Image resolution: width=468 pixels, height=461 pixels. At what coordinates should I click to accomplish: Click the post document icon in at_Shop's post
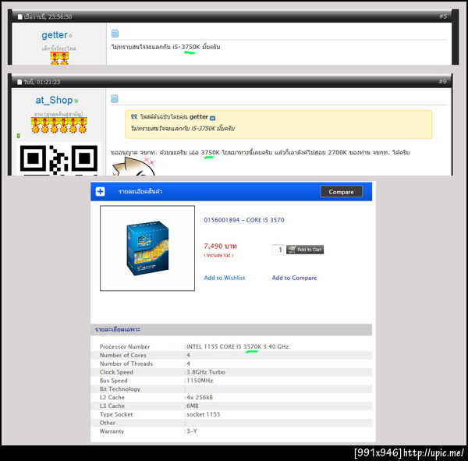pos(115,98)
